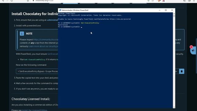Follow the Get-ExecutionPolicy link after 'you must ensure'
Screen dimensions: 197x111
(x=53, y=54)
